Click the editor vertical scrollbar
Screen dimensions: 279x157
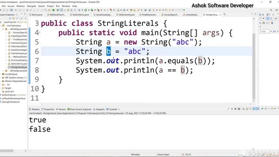pos(254,67)
